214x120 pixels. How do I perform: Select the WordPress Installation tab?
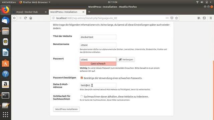[68, 12]
